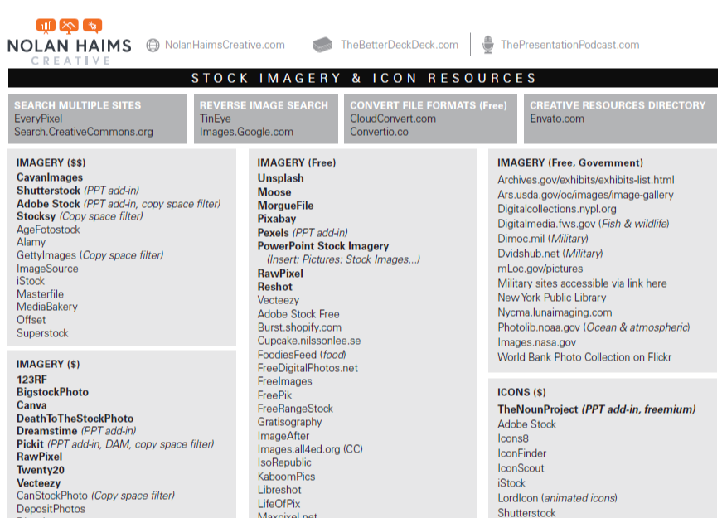Screen dimensions: 722x518
Task: Open Archives.gov exhibits list link
Action: click(x=586, y=180)
